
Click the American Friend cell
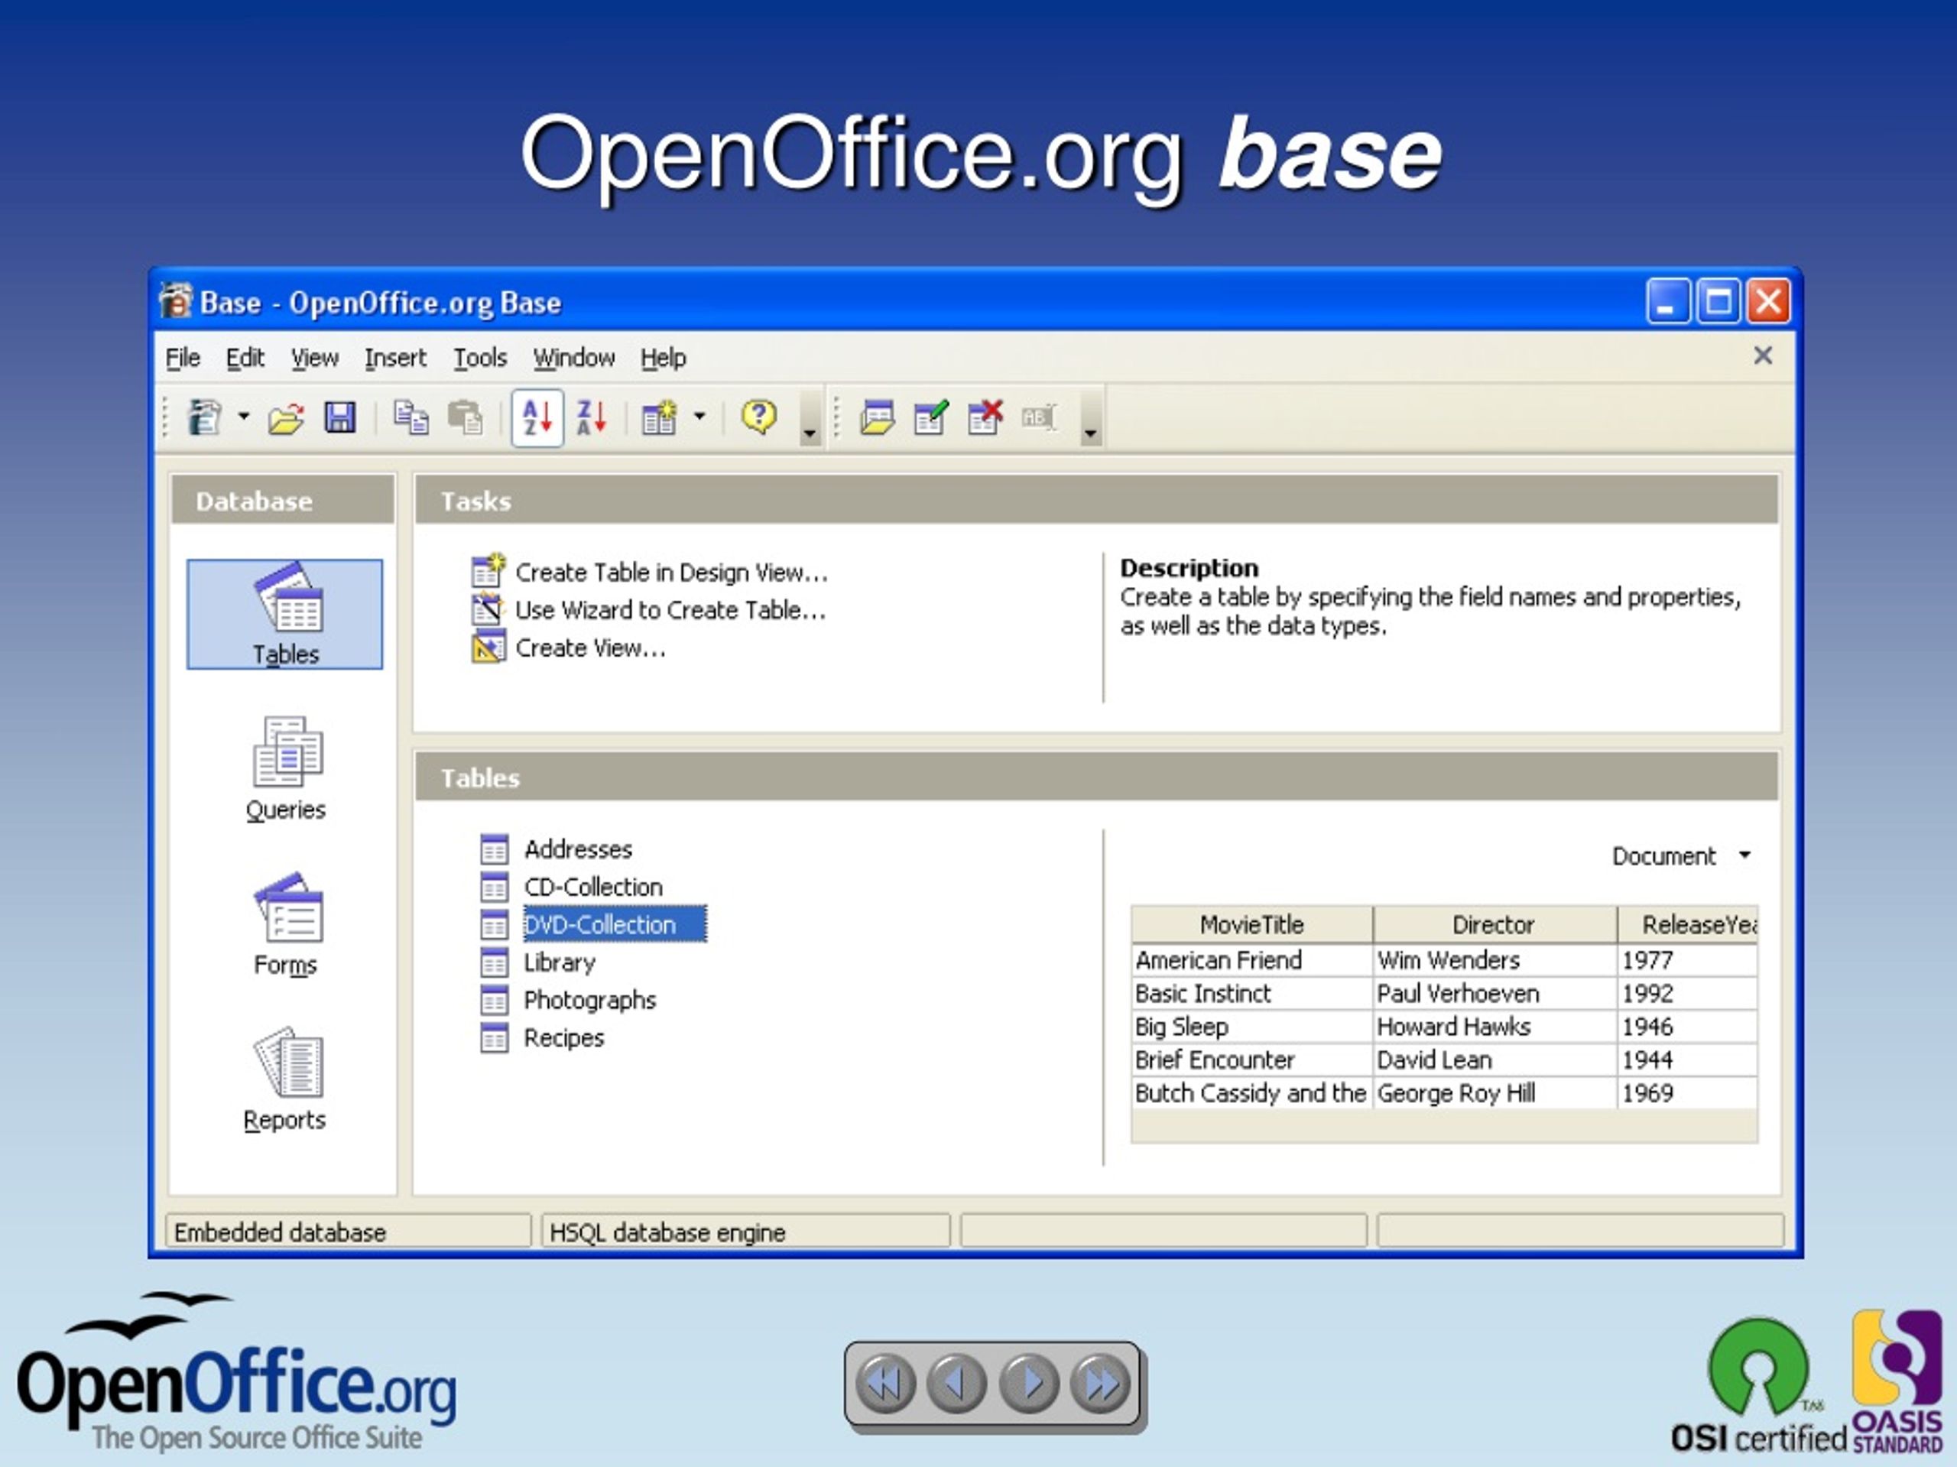coord(1252,960)
